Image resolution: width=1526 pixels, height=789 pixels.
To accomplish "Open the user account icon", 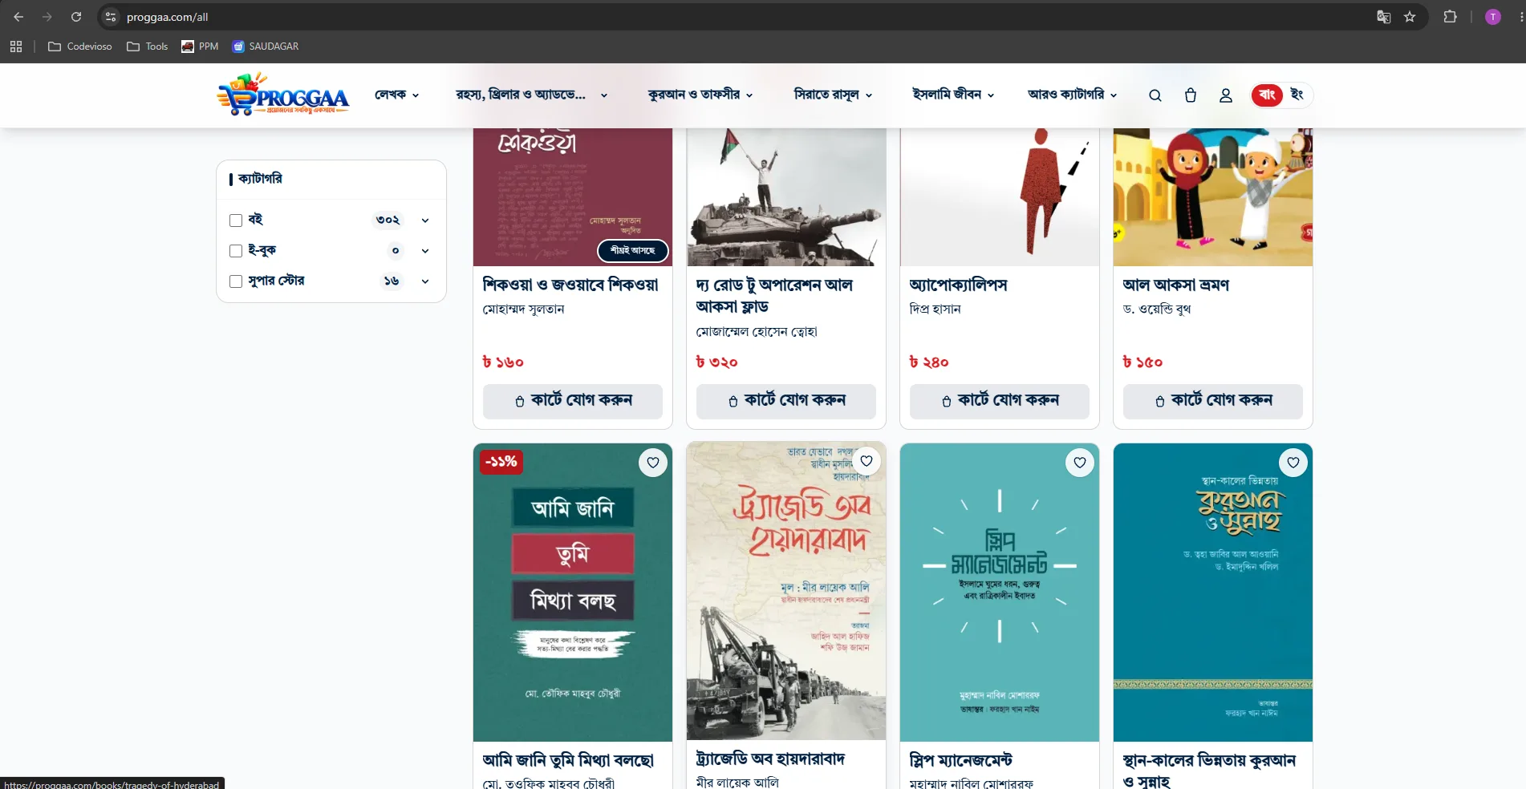I will click(x=1226, y=95).
